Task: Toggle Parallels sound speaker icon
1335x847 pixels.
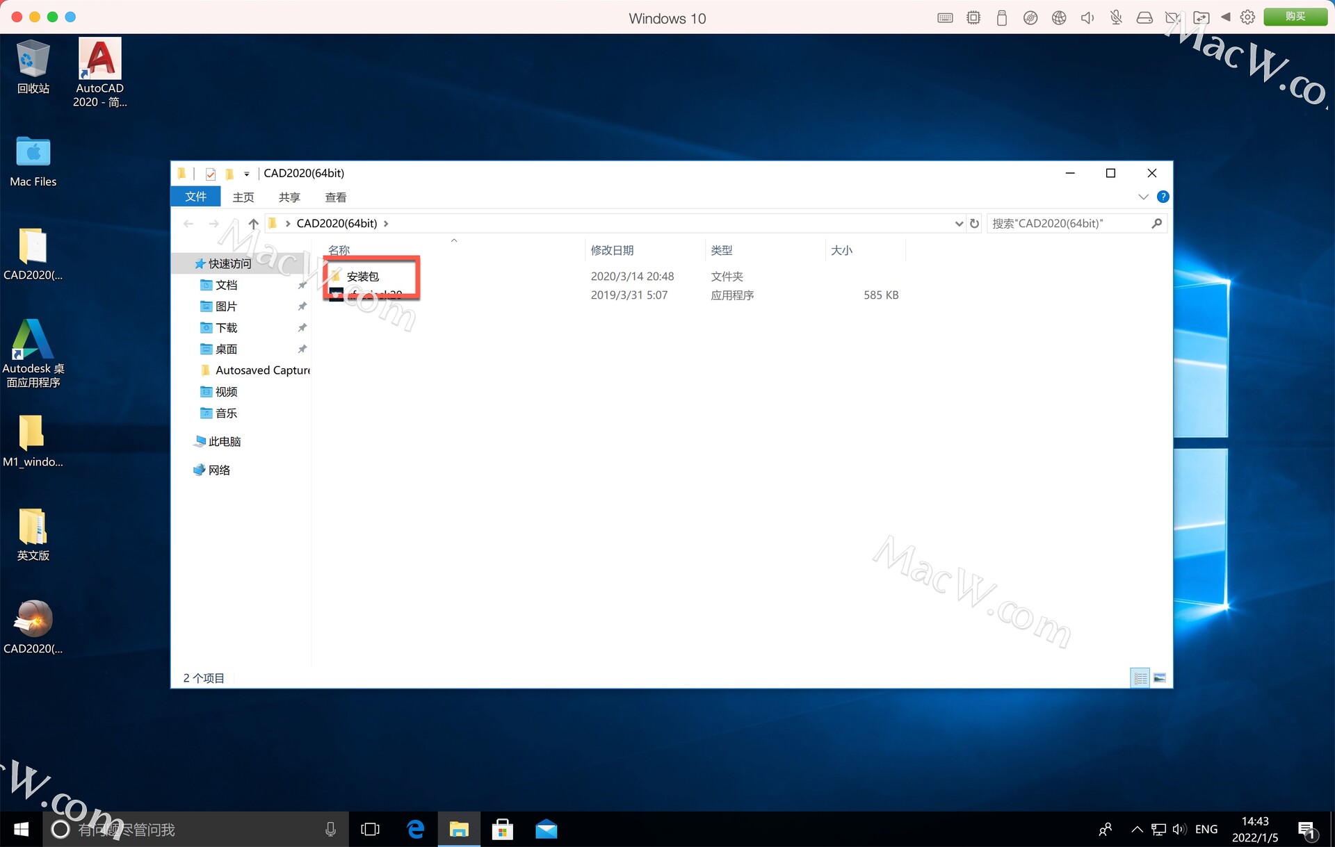Action: [1087, 17]
